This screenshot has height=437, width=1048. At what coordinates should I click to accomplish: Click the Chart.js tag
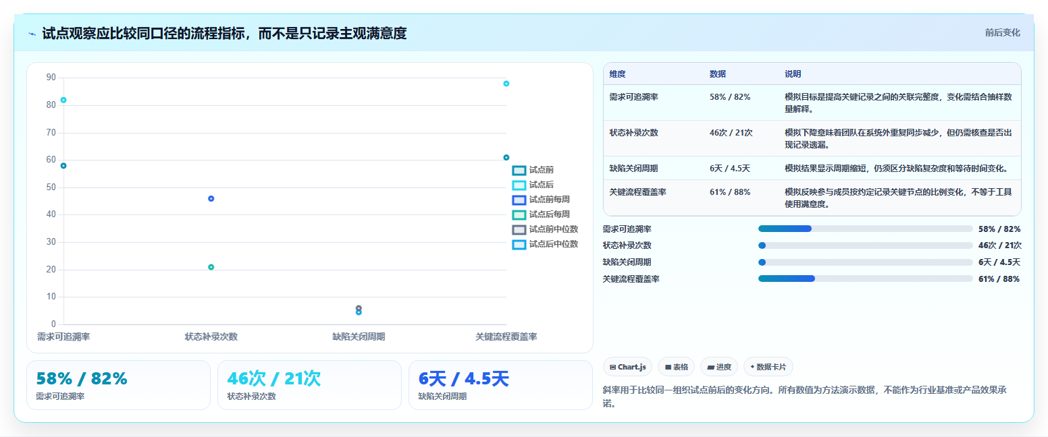627,367
